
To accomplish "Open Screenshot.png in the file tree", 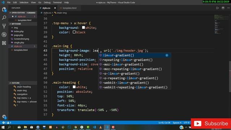I will 21,39.
